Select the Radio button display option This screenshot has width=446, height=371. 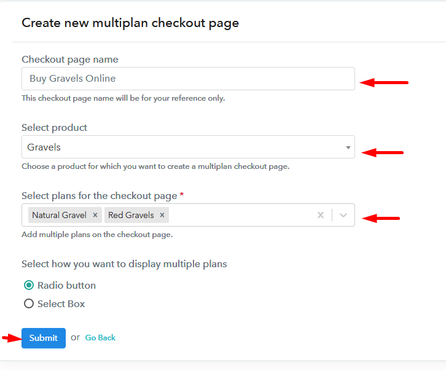(28, 285)
